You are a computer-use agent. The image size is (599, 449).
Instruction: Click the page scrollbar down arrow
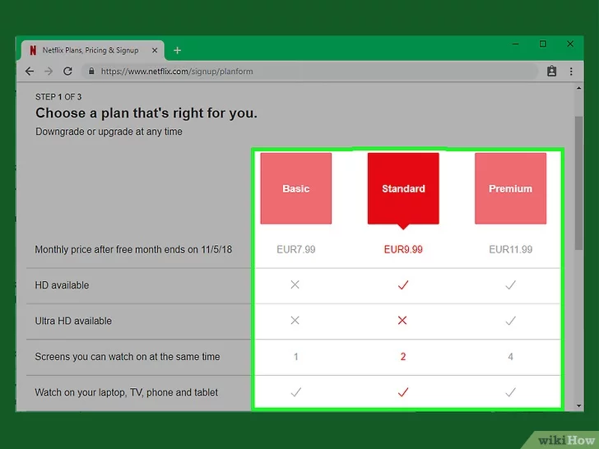click(578, 406)
